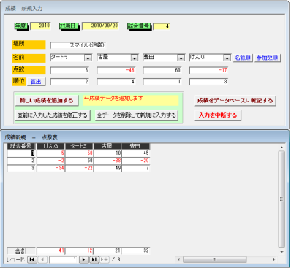The height and width of the screenshot is (268, 291).
Task: Go to previous record navigation button
Action: (42, 260)
